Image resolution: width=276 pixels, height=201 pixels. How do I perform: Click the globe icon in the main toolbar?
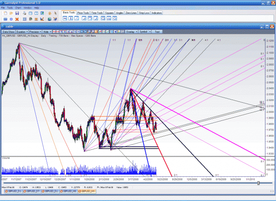(49, 19)
